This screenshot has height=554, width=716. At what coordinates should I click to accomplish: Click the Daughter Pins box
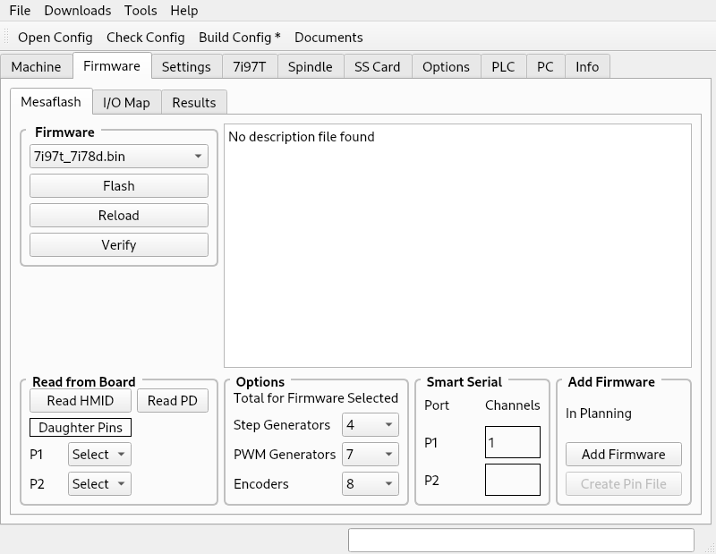tap(81, 428)
